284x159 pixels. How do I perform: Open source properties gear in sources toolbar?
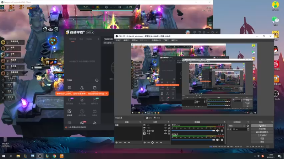coord(153,142)
